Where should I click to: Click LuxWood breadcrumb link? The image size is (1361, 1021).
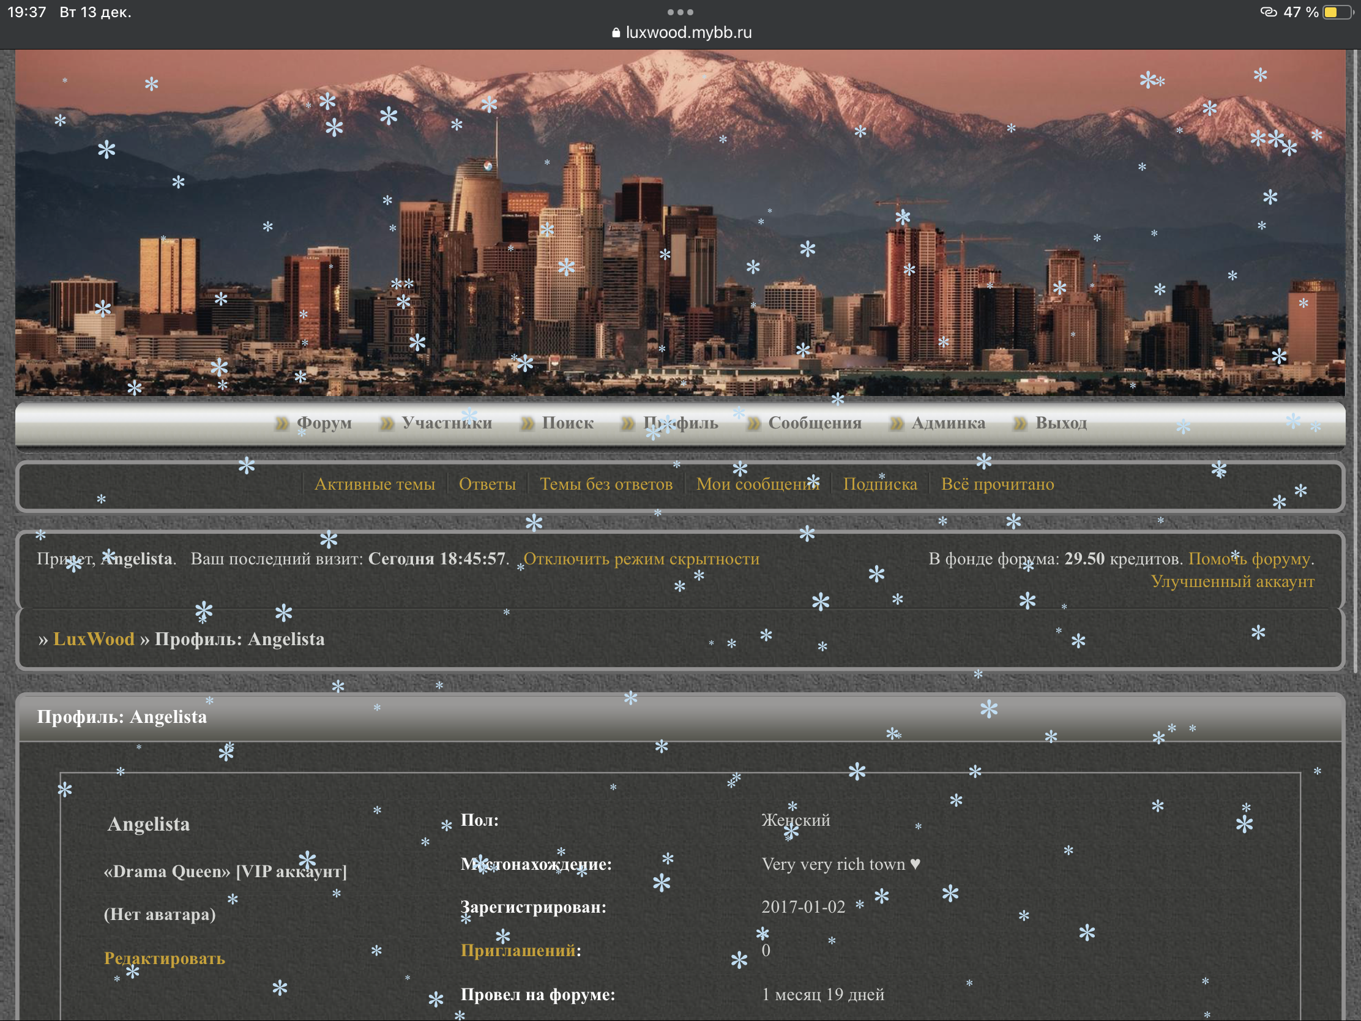[94, 639]
